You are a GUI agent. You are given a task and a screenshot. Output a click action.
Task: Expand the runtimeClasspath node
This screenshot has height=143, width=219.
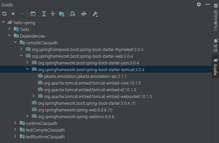point(15,123)
